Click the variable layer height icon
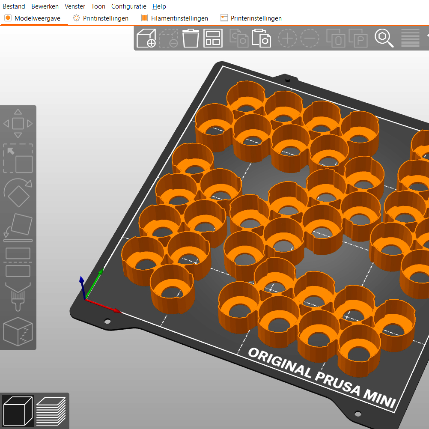This screenshot has width=429, height=429. 410,38
